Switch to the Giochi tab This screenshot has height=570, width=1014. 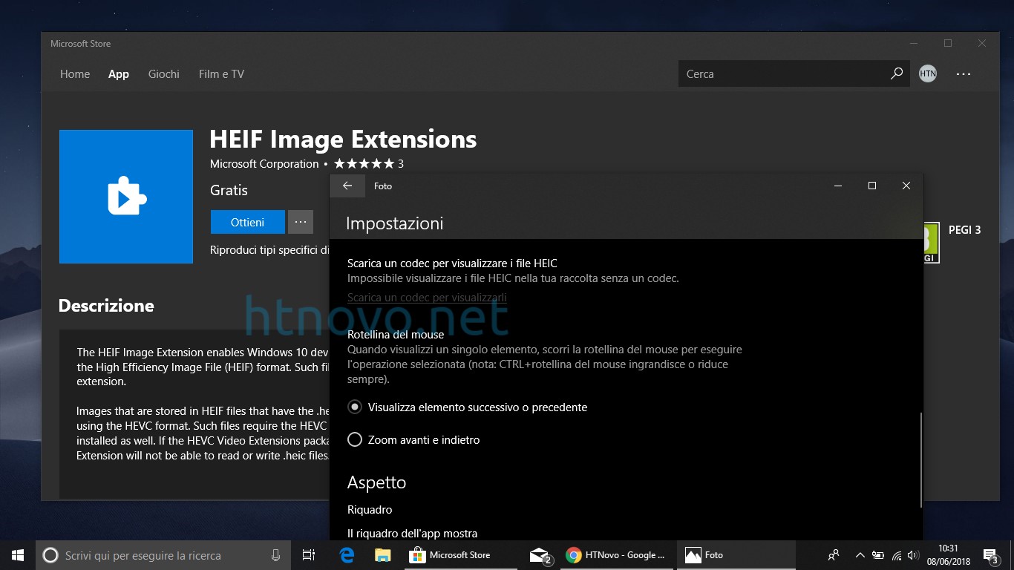pos(163,73)
